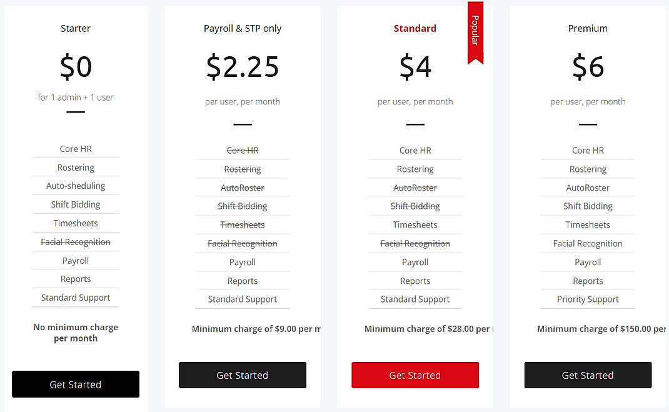Click Payroll in the Payroll & STP column

pyautogui.click(x=242, y=262)
